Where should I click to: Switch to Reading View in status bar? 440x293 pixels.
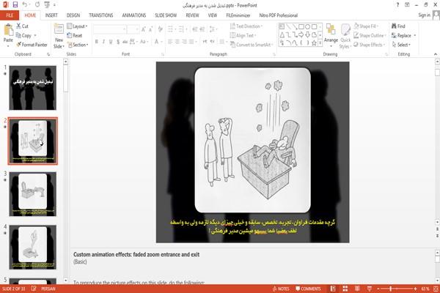pos(357,289)
